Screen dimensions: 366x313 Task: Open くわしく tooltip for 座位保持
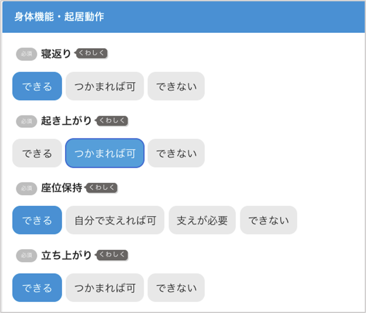pyautogui.click(x=103, y=188)
